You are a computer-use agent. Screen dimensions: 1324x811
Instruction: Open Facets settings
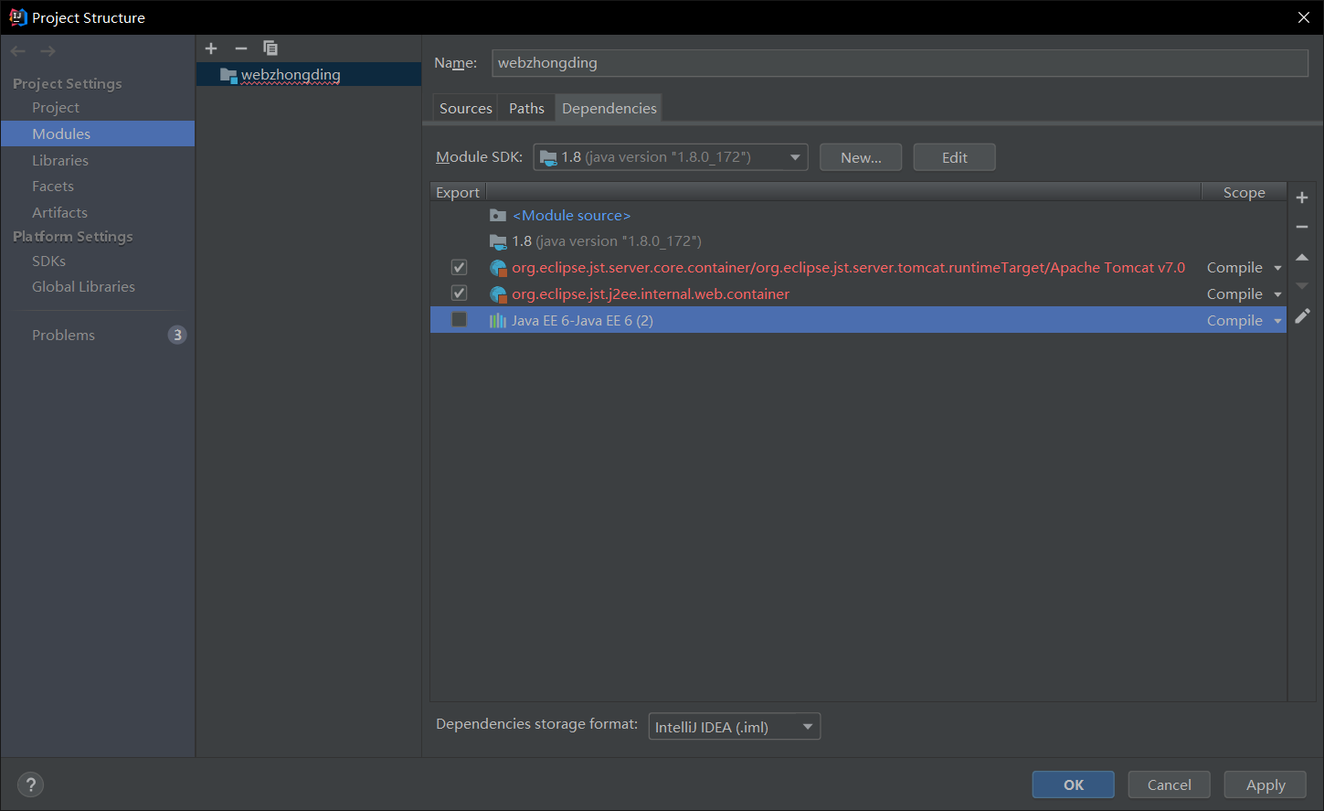[x=53, y=186]
